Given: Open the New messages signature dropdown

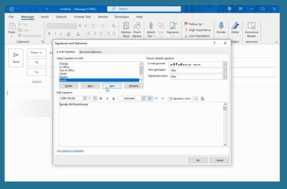Looking at the screenshot, I should pyautogui.click(x=225, y=70).
